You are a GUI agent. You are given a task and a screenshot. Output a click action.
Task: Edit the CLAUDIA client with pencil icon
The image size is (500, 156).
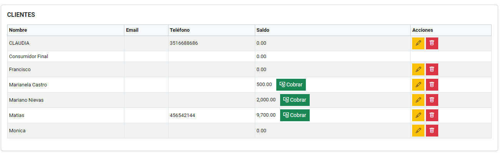pyautogui.click(x=418, y=43)
